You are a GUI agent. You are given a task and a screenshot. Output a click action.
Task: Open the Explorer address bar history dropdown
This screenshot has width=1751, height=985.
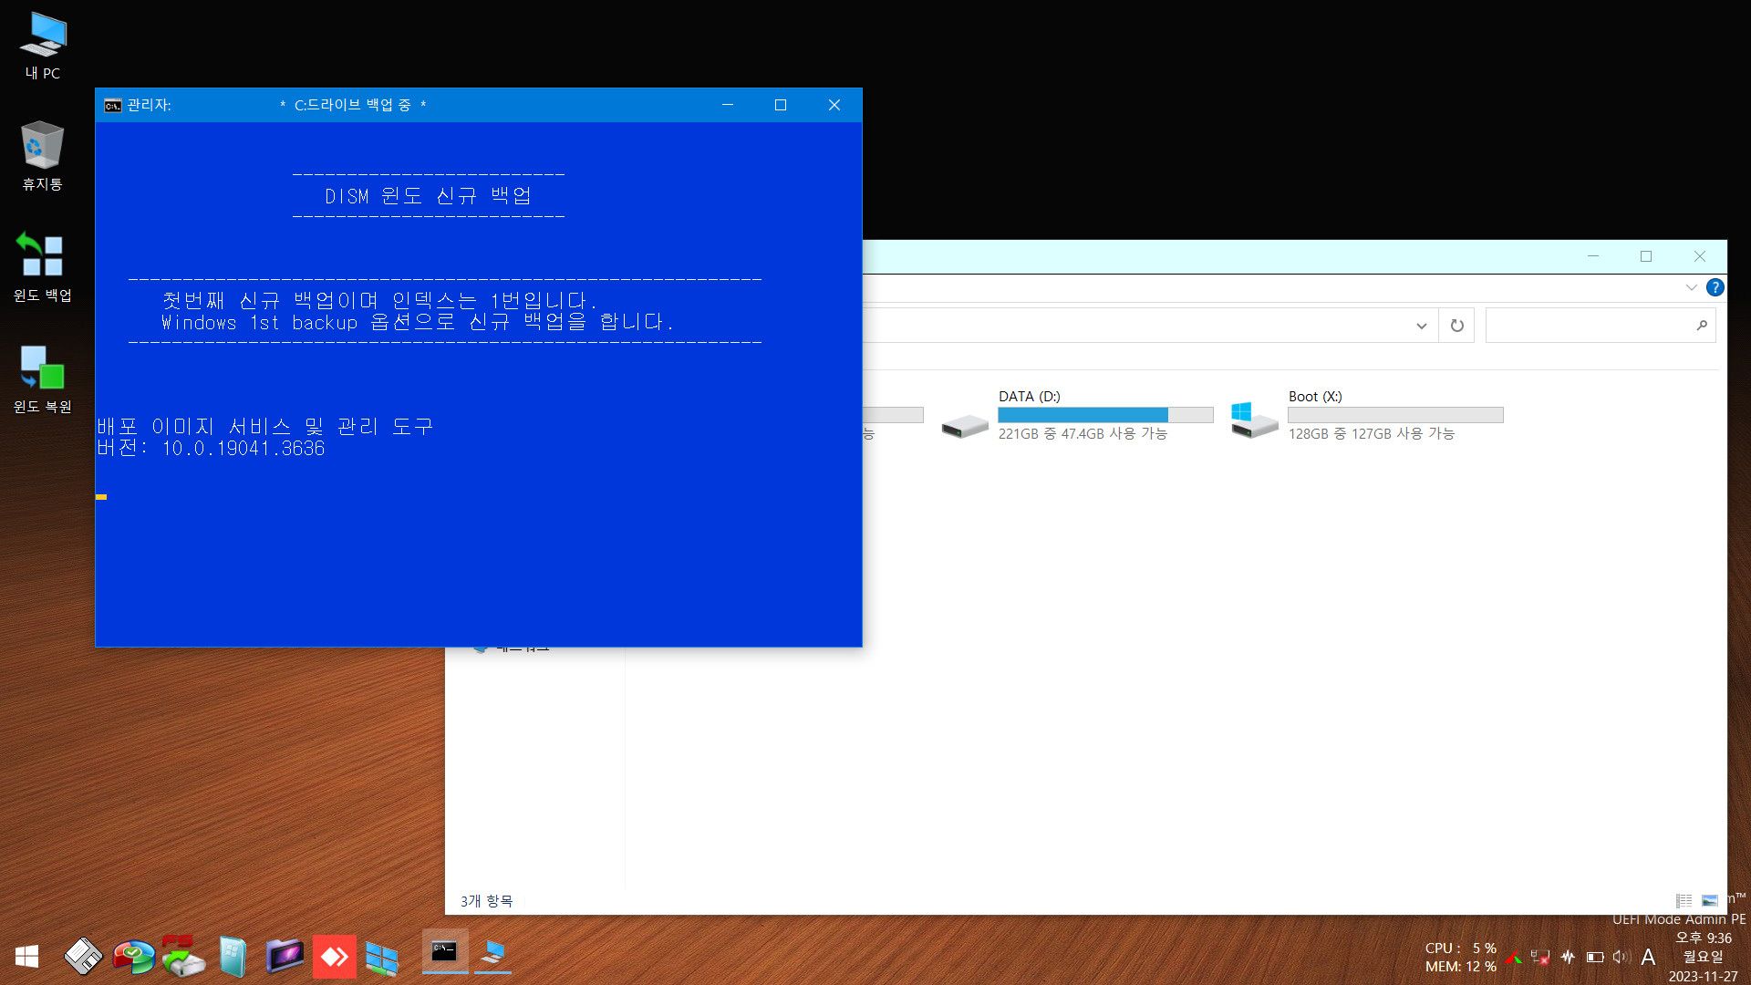(x=1421, y=326)
